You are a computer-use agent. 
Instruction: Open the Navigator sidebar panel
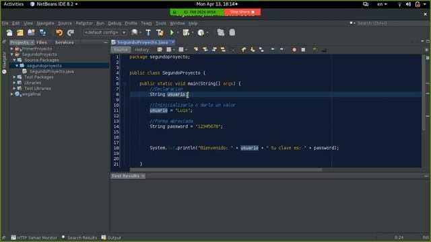pyautogui.click(x=4, y=63)
